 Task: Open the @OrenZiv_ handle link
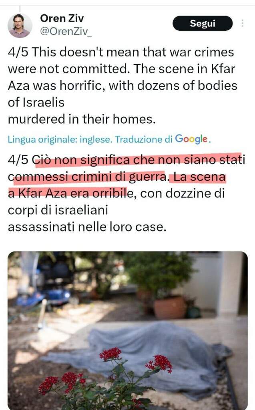pyautogui.click(x=66, y=31)
